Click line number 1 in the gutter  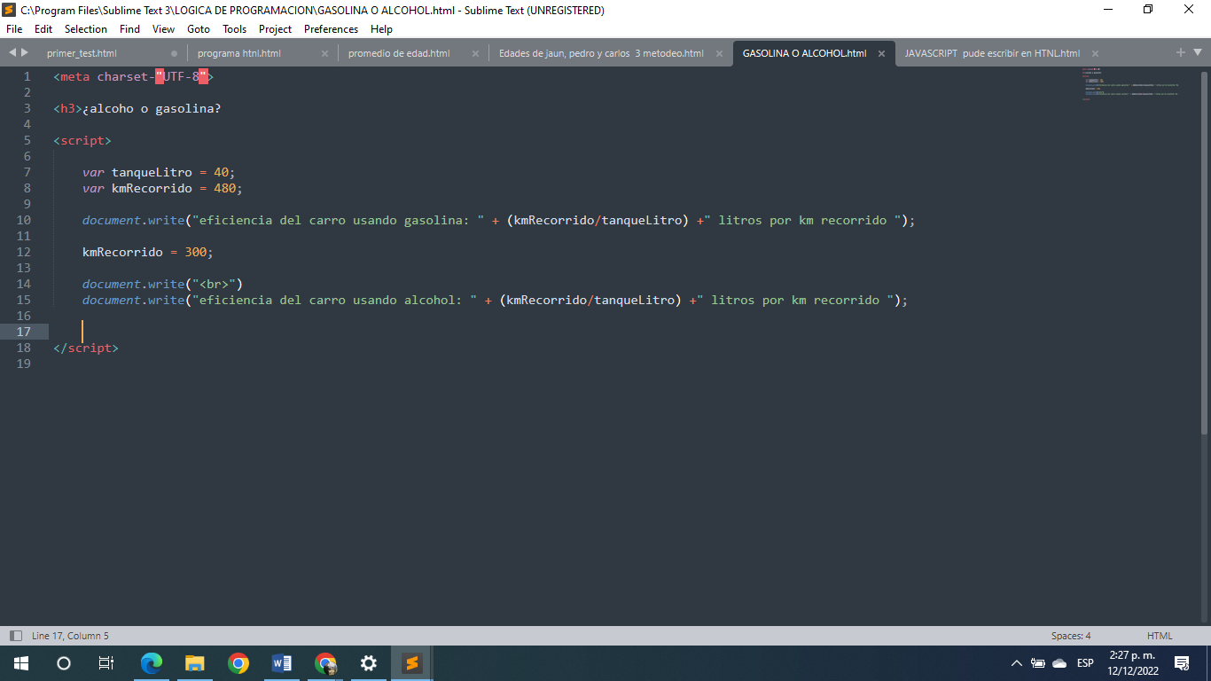(x=27, y=76)
